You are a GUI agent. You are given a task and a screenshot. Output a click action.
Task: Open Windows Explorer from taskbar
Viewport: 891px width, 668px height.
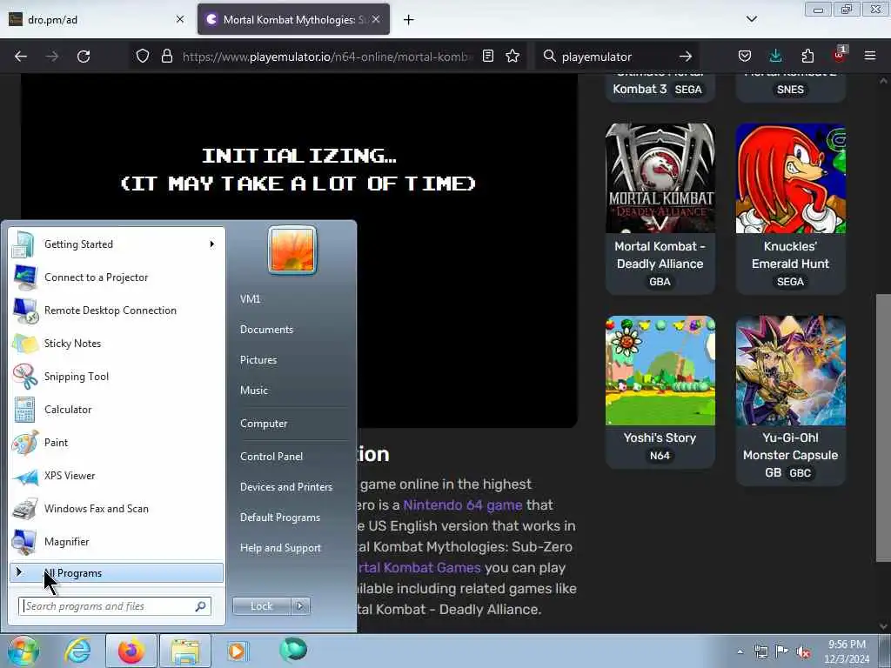(185, 651)
